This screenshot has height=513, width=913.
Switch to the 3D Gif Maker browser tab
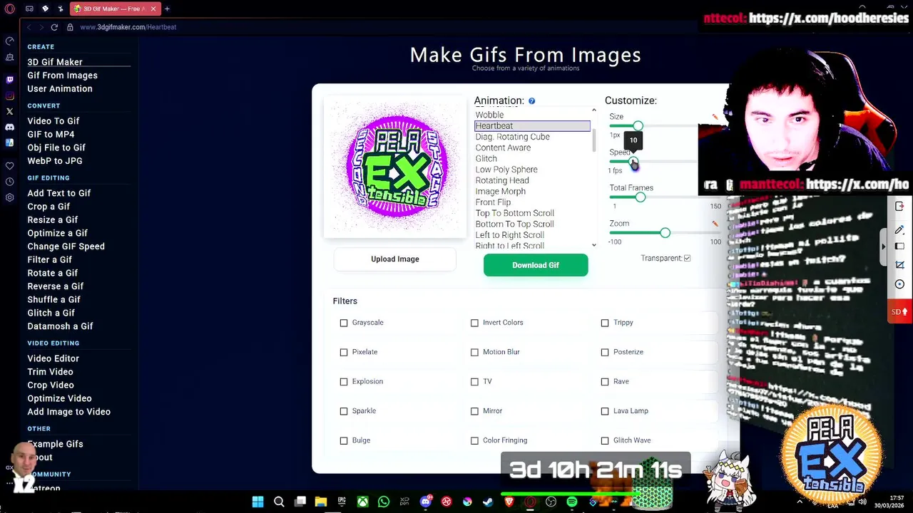114,9
